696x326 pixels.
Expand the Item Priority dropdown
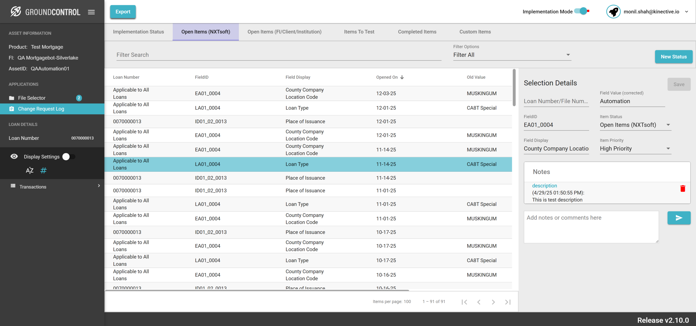click(635, 149)
